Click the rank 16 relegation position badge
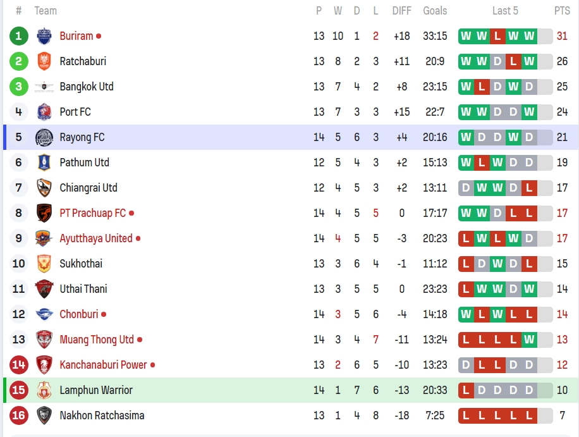This screenshot has height=437, width=579. coord(19,415)
